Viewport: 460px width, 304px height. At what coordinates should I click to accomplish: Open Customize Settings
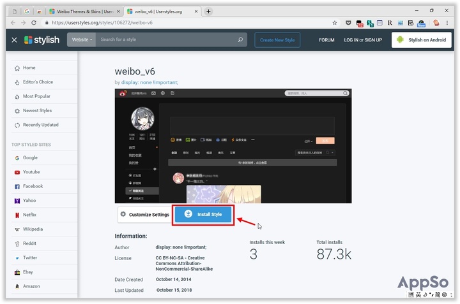pos(144,215)
